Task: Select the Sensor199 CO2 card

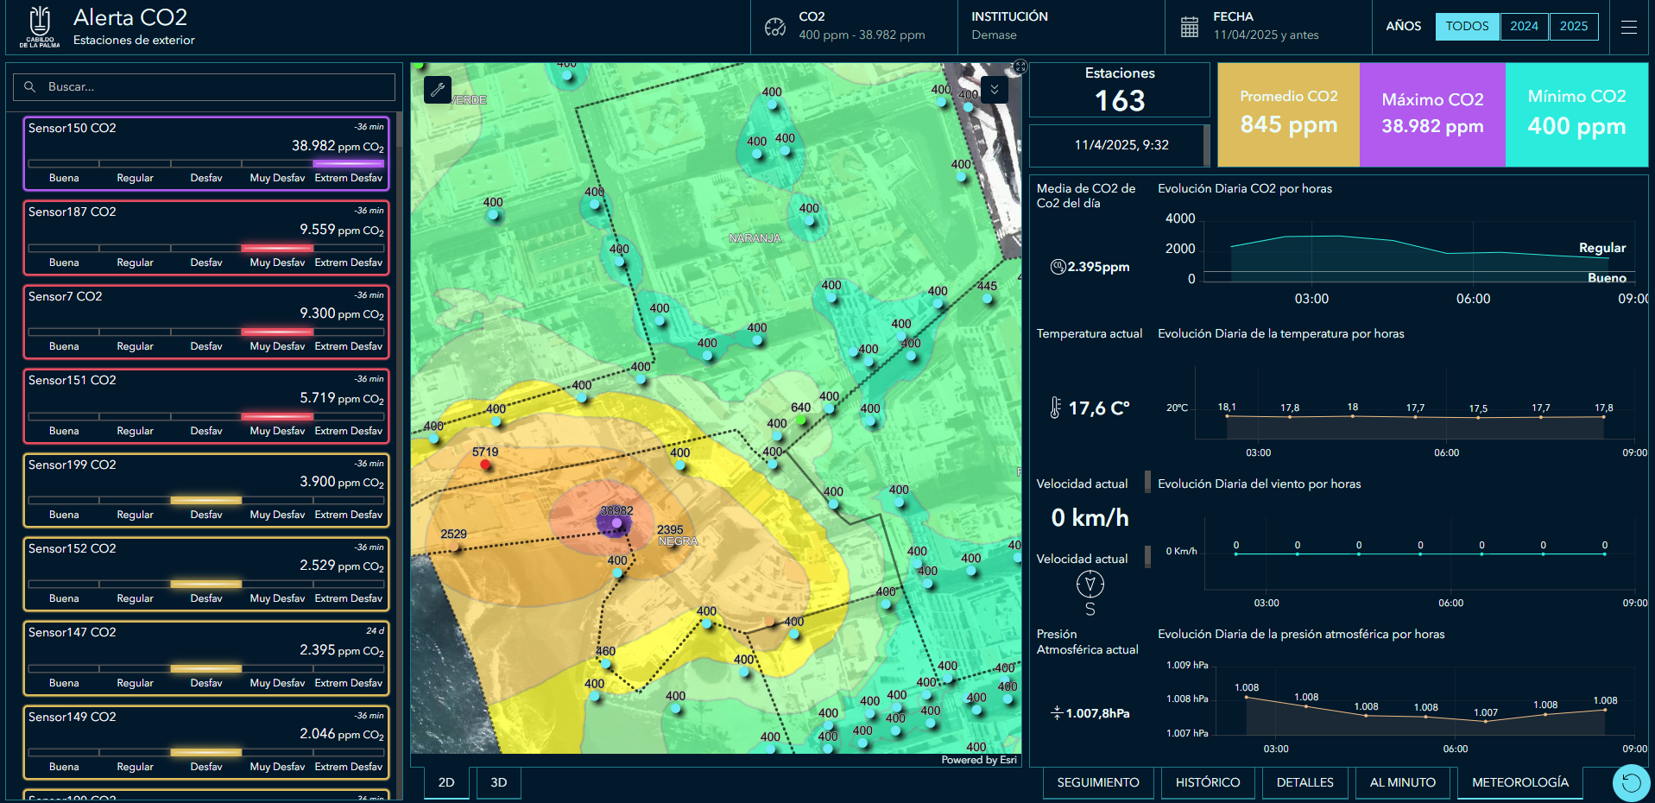Action: pyautogui.click(x=205, y=490)
